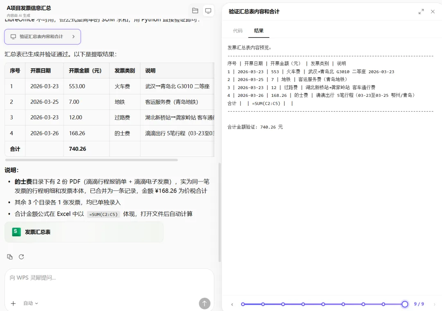Expand the verification panel to fullscreen

point(421,11)
